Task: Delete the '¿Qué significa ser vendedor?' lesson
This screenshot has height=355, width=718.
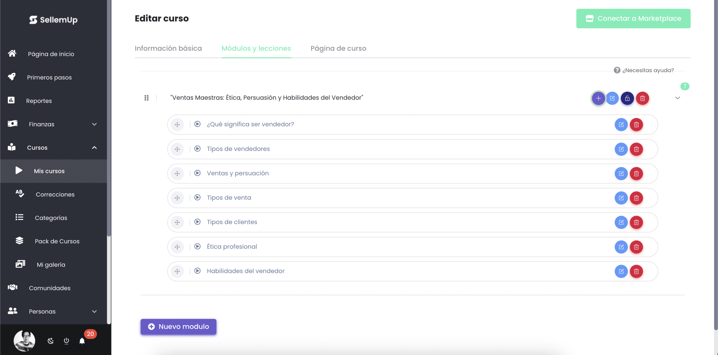Action: (x=636, y=125)
